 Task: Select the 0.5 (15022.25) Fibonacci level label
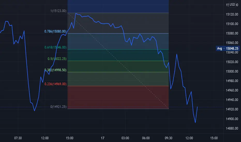click(57, 59)
